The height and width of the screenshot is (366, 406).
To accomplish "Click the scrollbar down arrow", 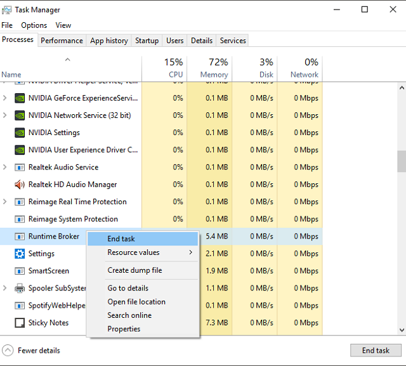I will point(402,330).
